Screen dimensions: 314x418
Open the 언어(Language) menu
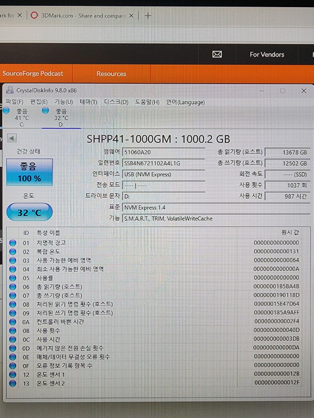(x=185, y=102)
